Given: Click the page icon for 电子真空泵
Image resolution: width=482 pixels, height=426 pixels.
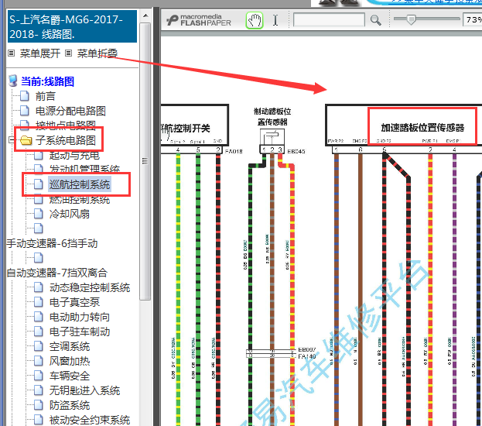Looking at the screenshot, I should pyautogui.click(x=39, y=302).
